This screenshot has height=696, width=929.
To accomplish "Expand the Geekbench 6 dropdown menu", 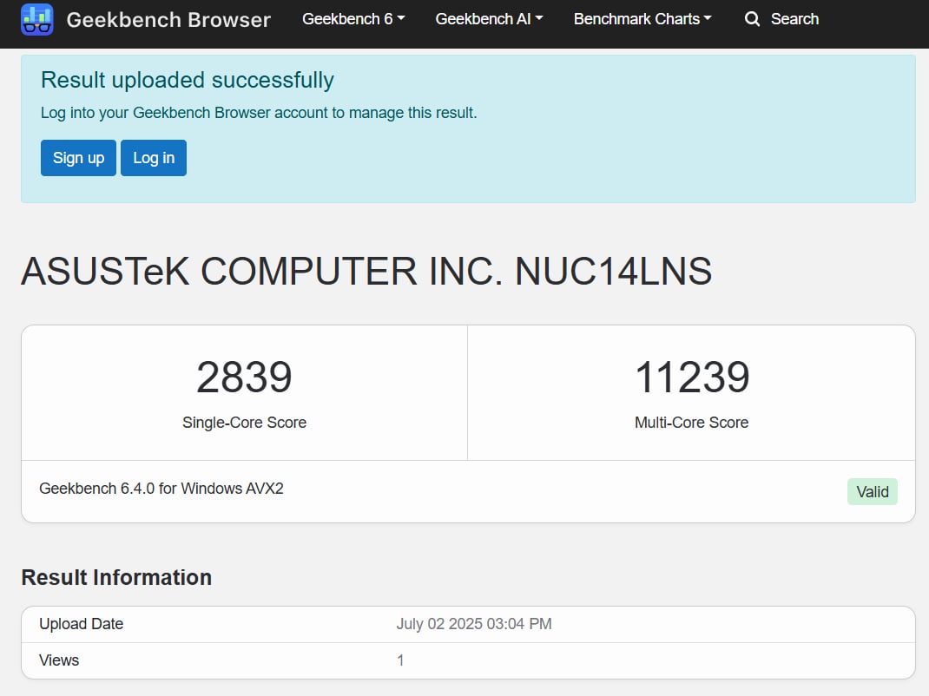I will tap(353, 19).
